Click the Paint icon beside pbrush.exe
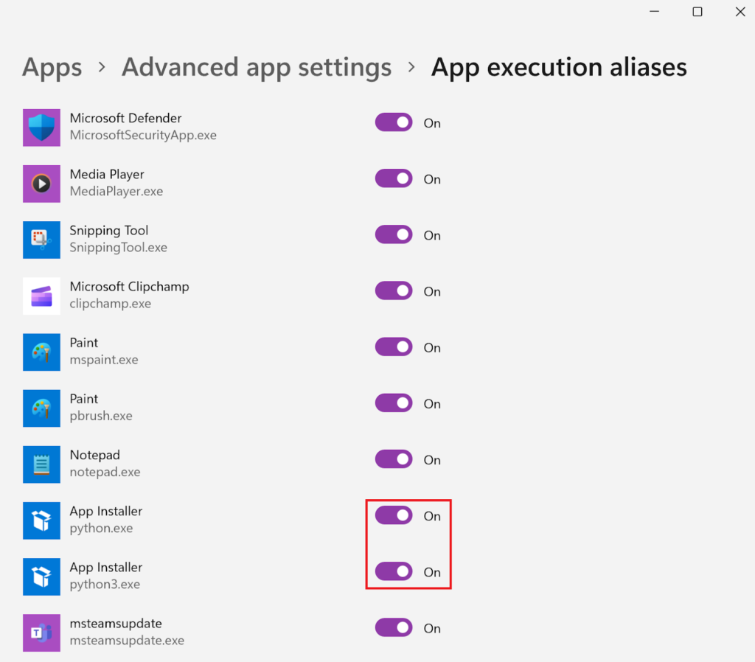The image size is (755, 662). click(x=41, y=408)
